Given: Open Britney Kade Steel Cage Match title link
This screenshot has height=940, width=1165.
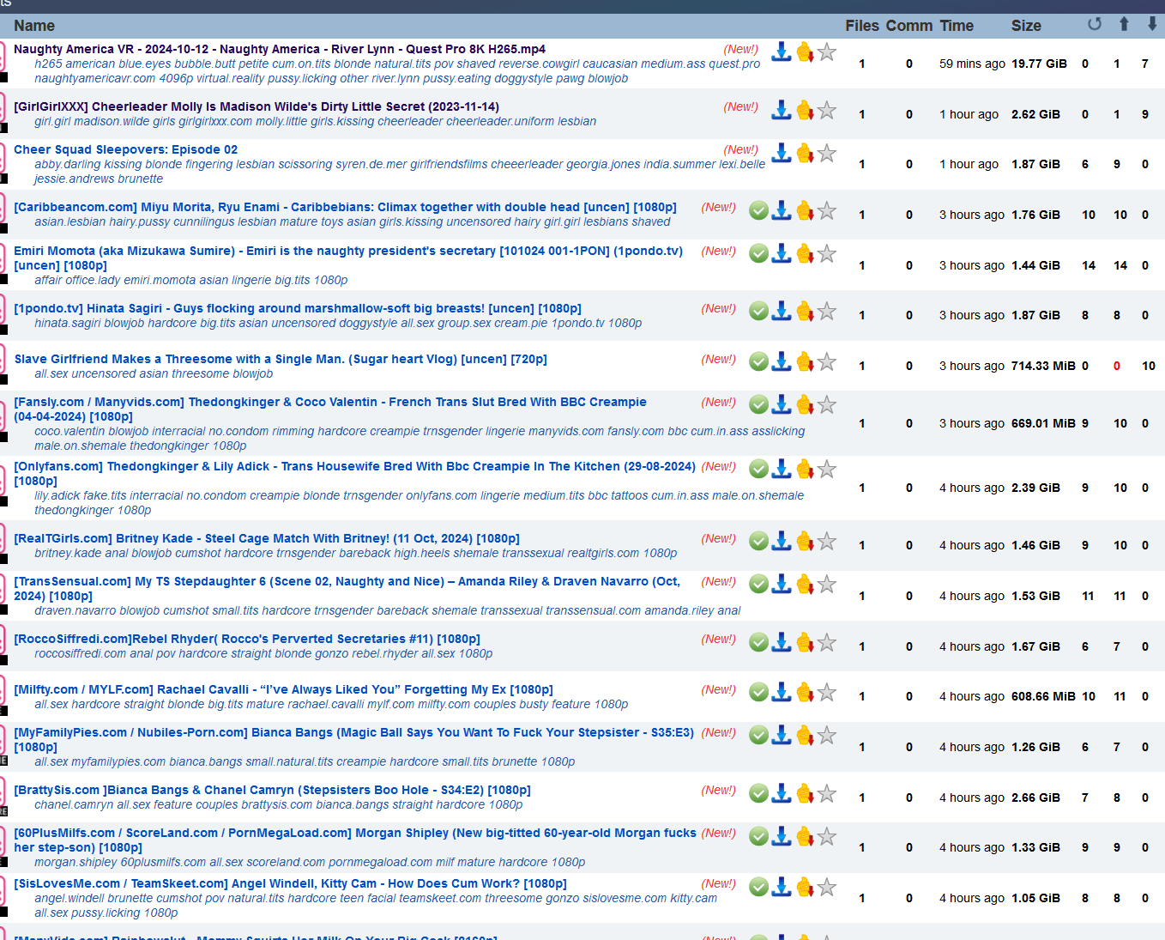Looking at the screenshot, I should (x=267, y=538).
